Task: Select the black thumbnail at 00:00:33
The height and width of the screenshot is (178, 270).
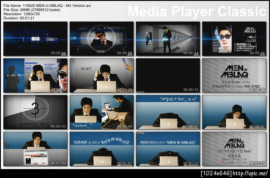Action: pyautogui.click(x=168, y=75)
